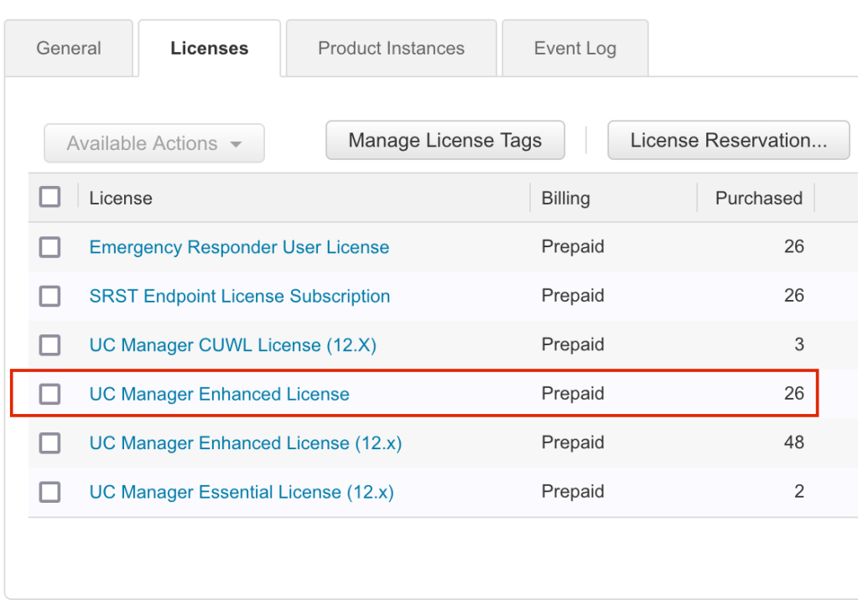Image resolution: width=858 pixels, height=600 pixels.
Task: Open the SRST Endpoint License Subscription link
Action: 239,296
